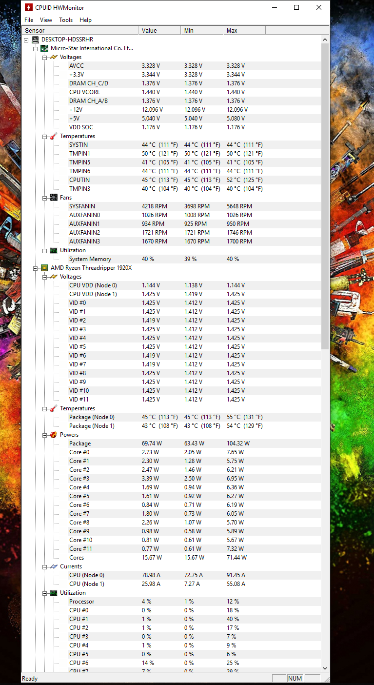Collapse the System Memory Utilization group
Screen dimensions: 374x685
coord(44,250)
